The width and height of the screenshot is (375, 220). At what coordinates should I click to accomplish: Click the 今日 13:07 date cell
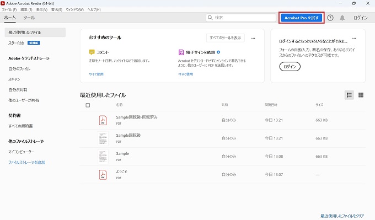[274, 175]
